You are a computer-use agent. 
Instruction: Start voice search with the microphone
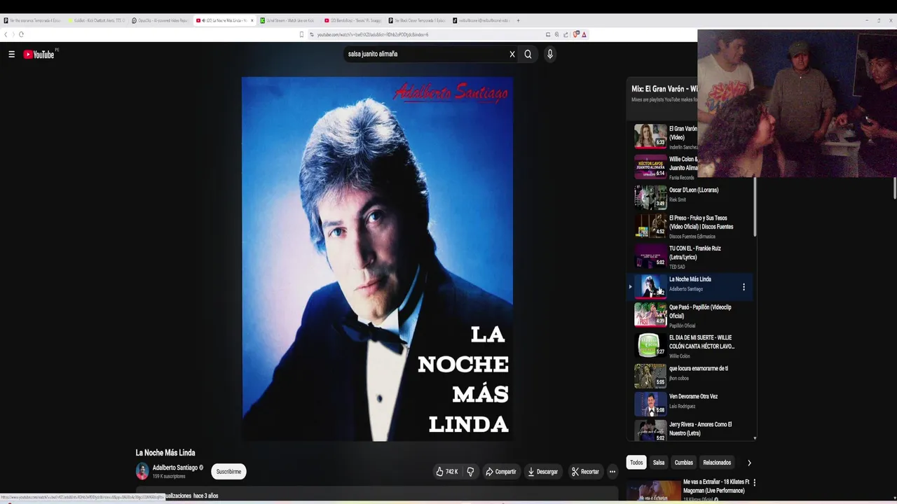pyautogui.click(x=550, y=54)
